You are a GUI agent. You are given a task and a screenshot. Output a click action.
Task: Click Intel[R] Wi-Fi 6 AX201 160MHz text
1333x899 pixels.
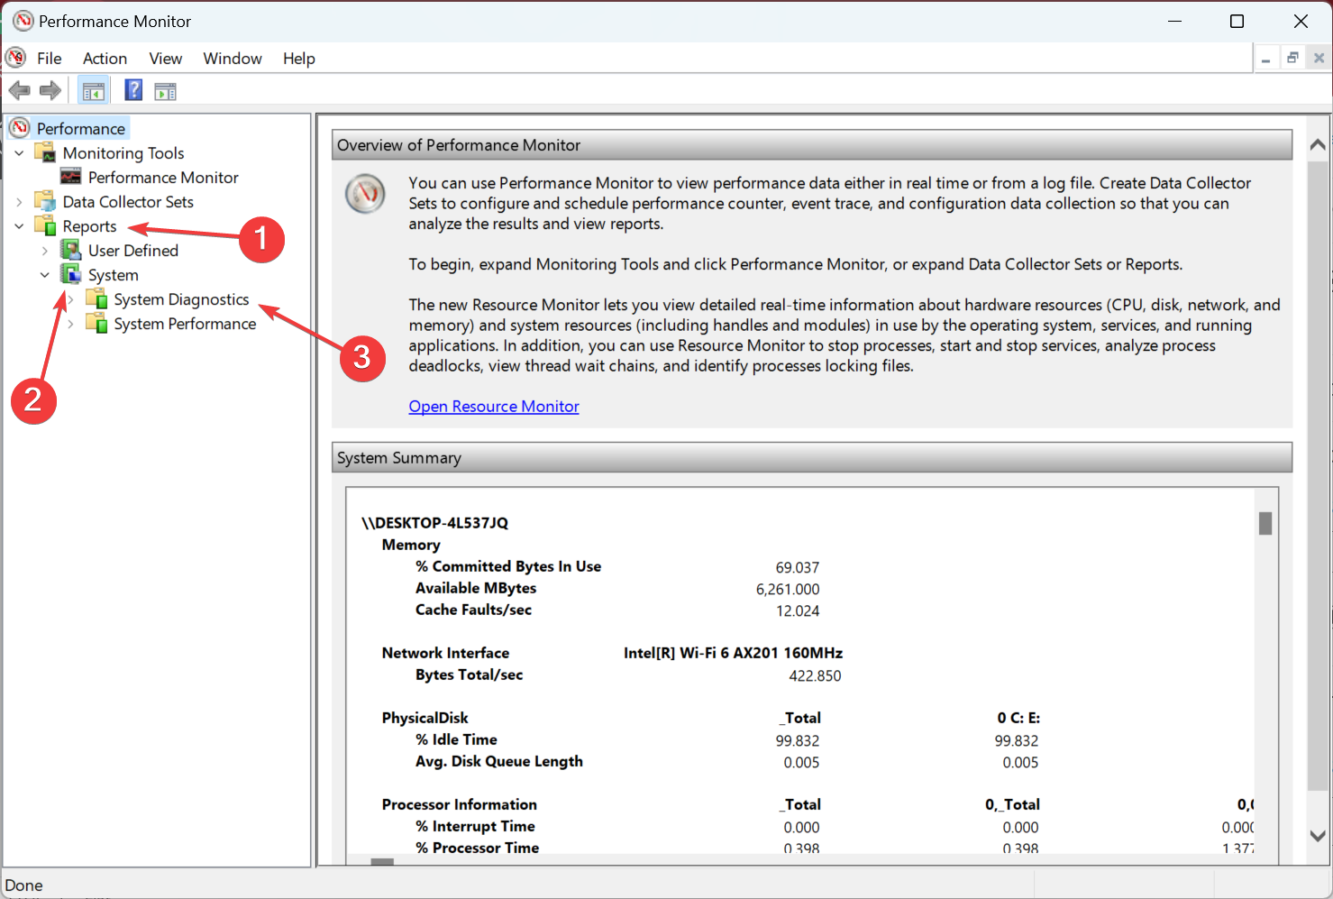click(733, 653)
